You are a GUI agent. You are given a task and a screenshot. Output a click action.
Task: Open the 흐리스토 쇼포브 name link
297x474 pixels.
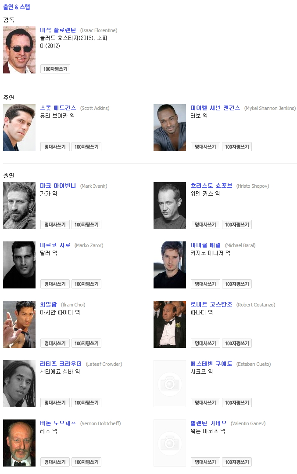[x=211, y=186]
